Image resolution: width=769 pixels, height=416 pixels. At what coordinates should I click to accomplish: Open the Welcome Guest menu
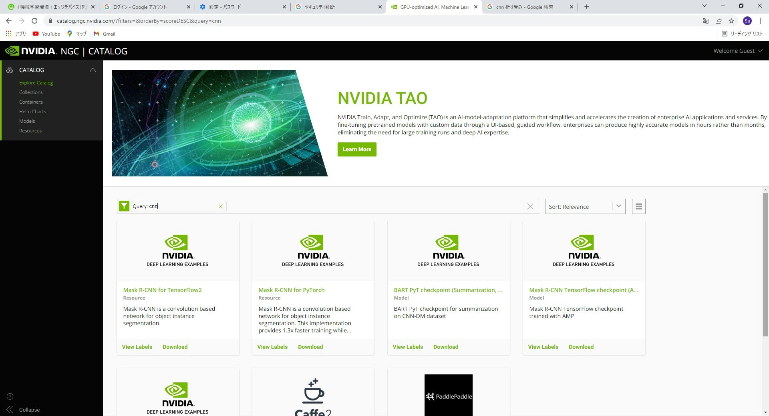pyautogui.click(x=737, y=51)
